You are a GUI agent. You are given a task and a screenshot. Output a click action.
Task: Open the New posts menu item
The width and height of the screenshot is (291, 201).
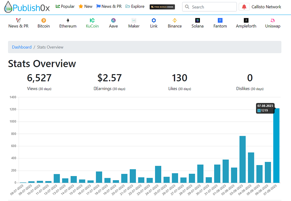85,6
